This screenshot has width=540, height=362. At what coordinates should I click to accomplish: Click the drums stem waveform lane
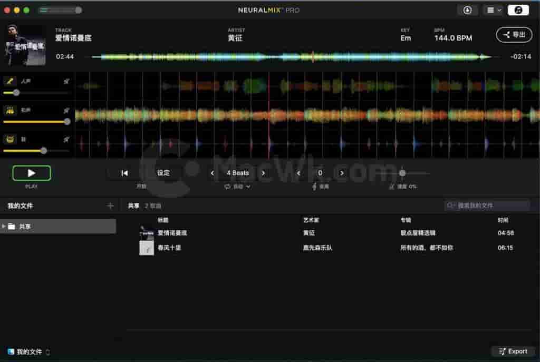307,144
